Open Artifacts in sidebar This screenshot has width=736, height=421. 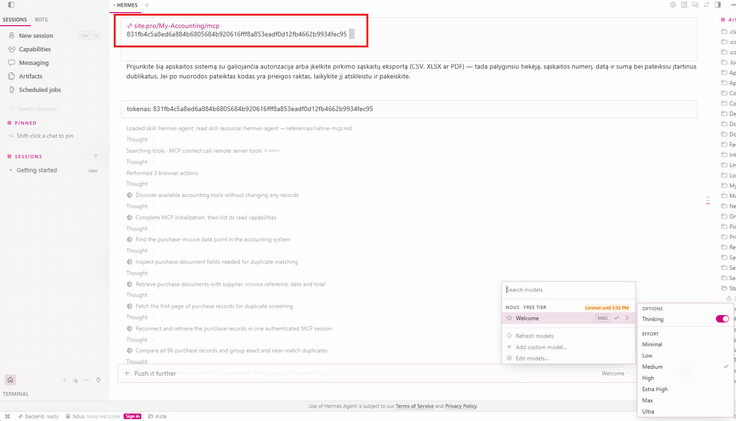coord(30,76)
